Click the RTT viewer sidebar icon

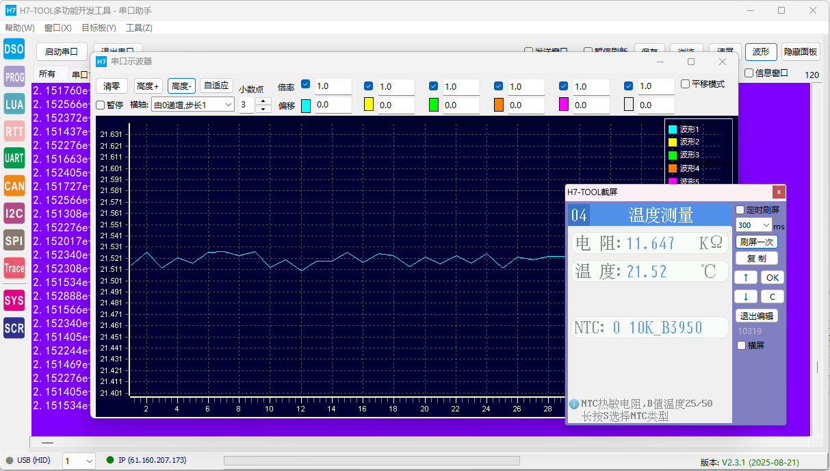pos(14,131)
